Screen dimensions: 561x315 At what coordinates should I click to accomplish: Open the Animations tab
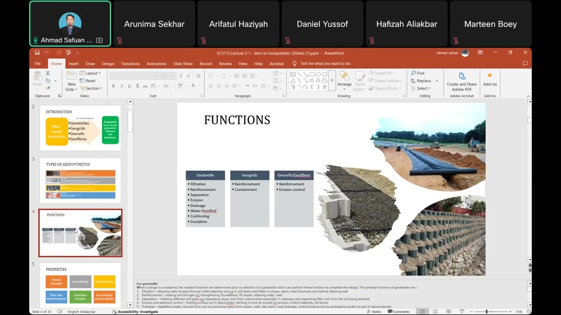click(x=156, y=64)
